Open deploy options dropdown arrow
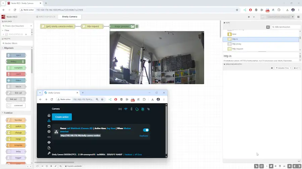 [293, 17]
